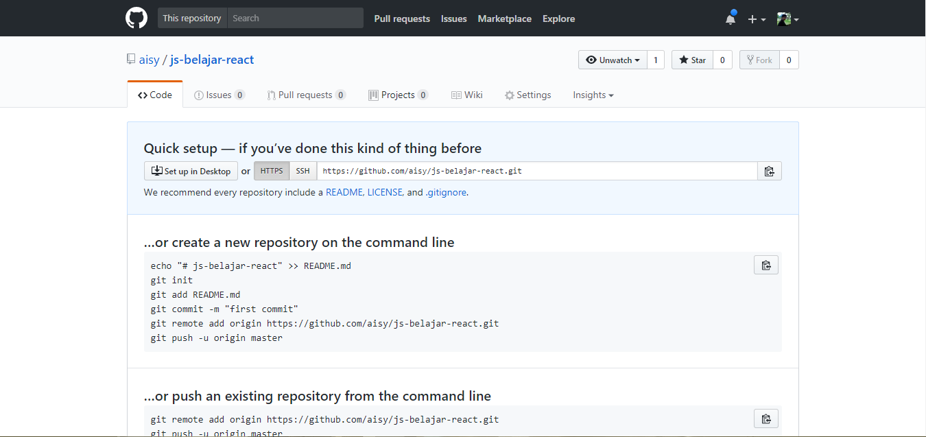Screen dimensions: 926x437
Task: Open Explore in the top navigation
Action: click(559, 19)
